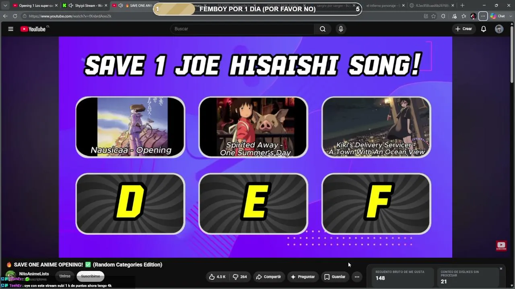Choose the hidden card labeled F
This screenshot has height=289, width=515.
click(x=377, y=204)
